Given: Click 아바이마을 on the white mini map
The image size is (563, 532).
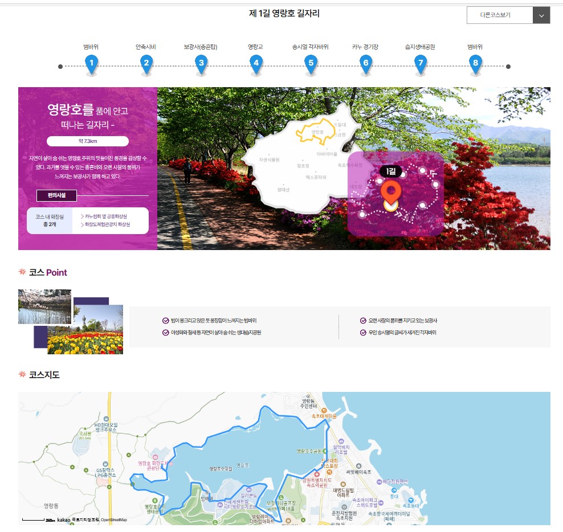Looking at the screenshot, I should coord(327,154).
